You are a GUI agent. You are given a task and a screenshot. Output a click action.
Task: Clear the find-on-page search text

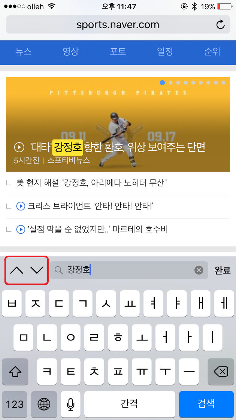pyautogui.click(x=199, y=270)
